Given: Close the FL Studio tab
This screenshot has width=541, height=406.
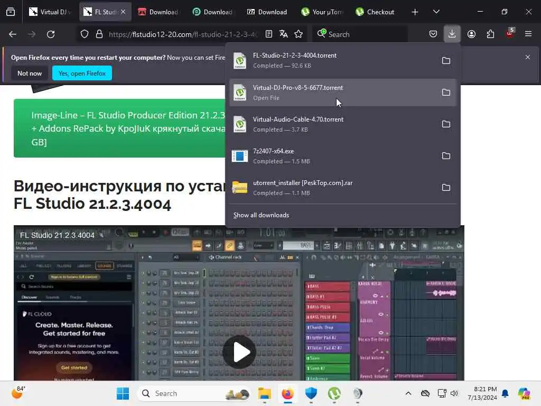Looking at the screenshot, I should tap(123, 12).
